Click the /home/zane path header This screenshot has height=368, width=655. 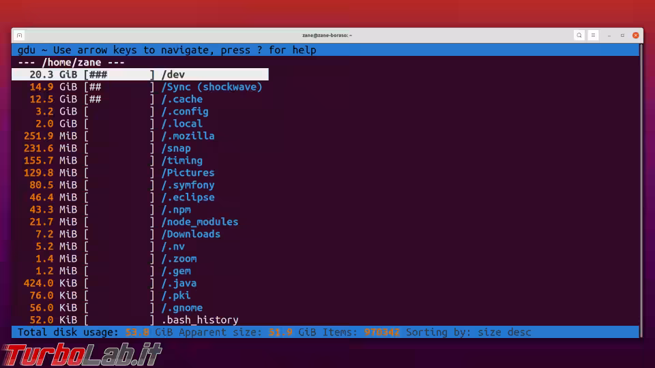72,63
